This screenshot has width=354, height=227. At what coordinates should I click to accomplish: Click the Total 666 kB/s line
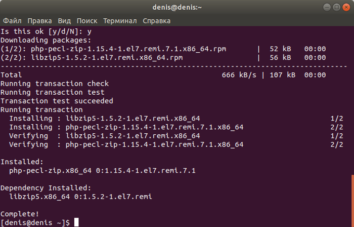click(x=163, y=75)
